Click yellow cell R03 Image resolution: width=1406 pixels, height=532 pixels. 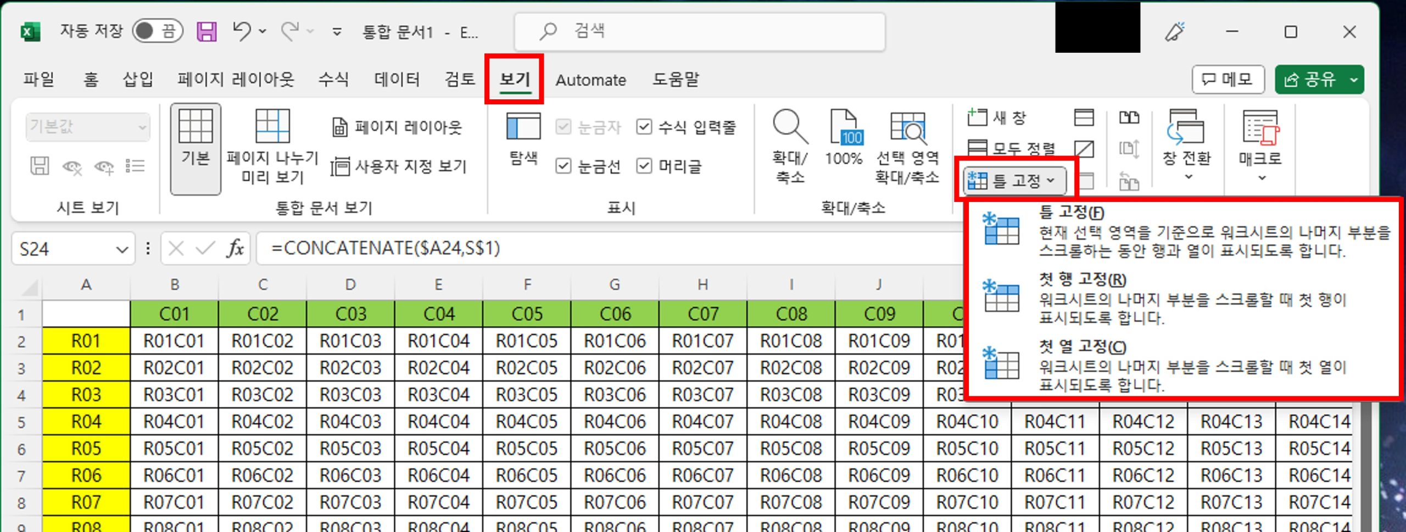[86, 395]
